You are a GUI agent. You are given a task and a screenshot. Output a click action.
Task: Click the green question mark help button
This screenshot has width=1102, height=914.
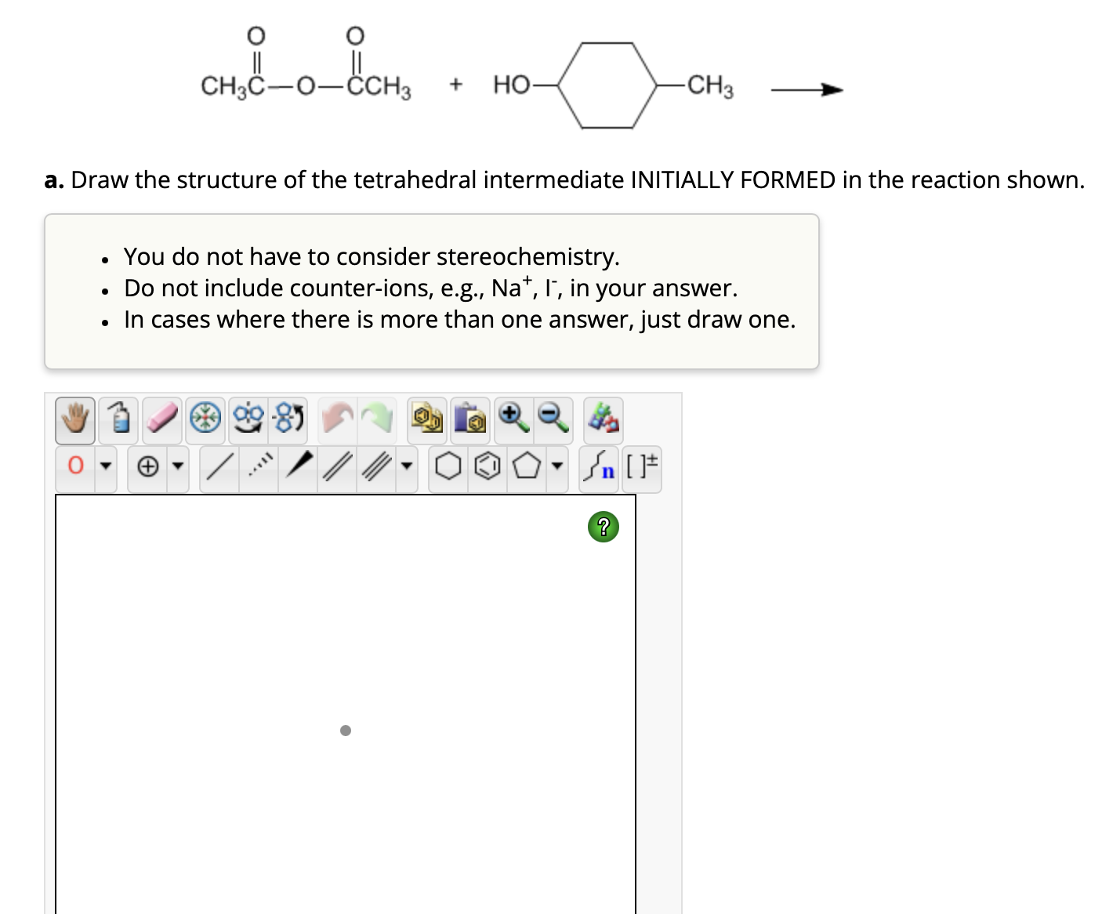pos(603,527)
